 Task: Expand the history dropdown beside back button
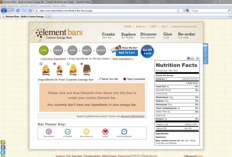pos(13,11)
